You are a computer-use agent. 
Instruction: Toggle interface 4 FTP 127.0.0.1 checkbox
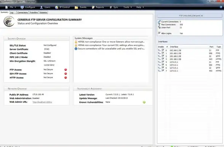[163, 62]
